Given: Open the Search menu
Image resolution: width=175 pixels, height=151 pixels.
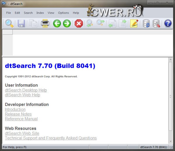Looking at the screenshot, I should pos(28,13).
